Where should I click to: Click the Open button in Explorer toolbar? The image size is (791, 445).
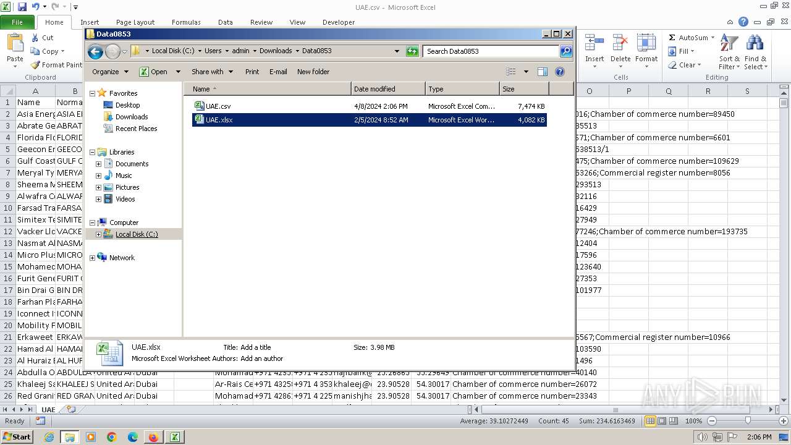(x=153, y=72)
